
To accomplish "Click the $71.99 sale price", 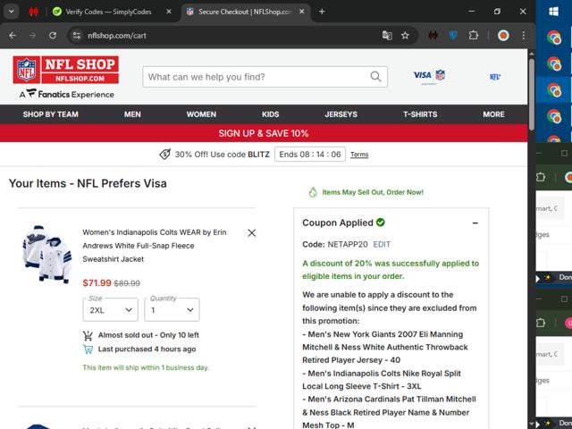I will point(97,282).
